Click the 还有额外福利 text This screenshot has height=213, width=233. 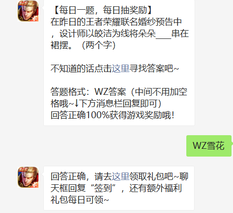click(x=155, y=188)
